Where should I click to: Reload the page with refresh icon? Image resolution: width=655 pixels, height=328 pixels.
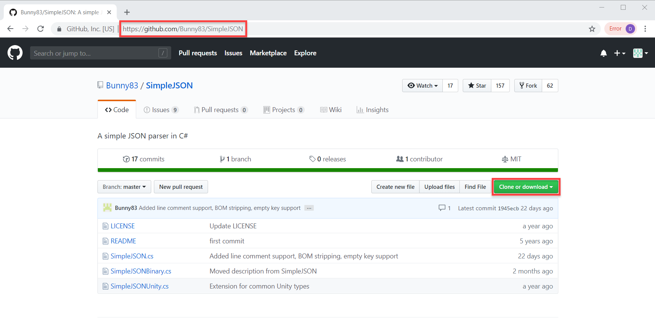(x=41, y=29)
